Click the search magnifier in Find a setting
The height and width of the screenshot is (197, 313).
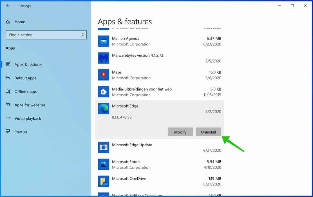point(82,35)
